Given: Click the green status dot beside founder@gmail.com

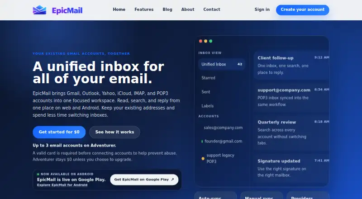Looking at the screenshot, I should [x=202, y=141].
